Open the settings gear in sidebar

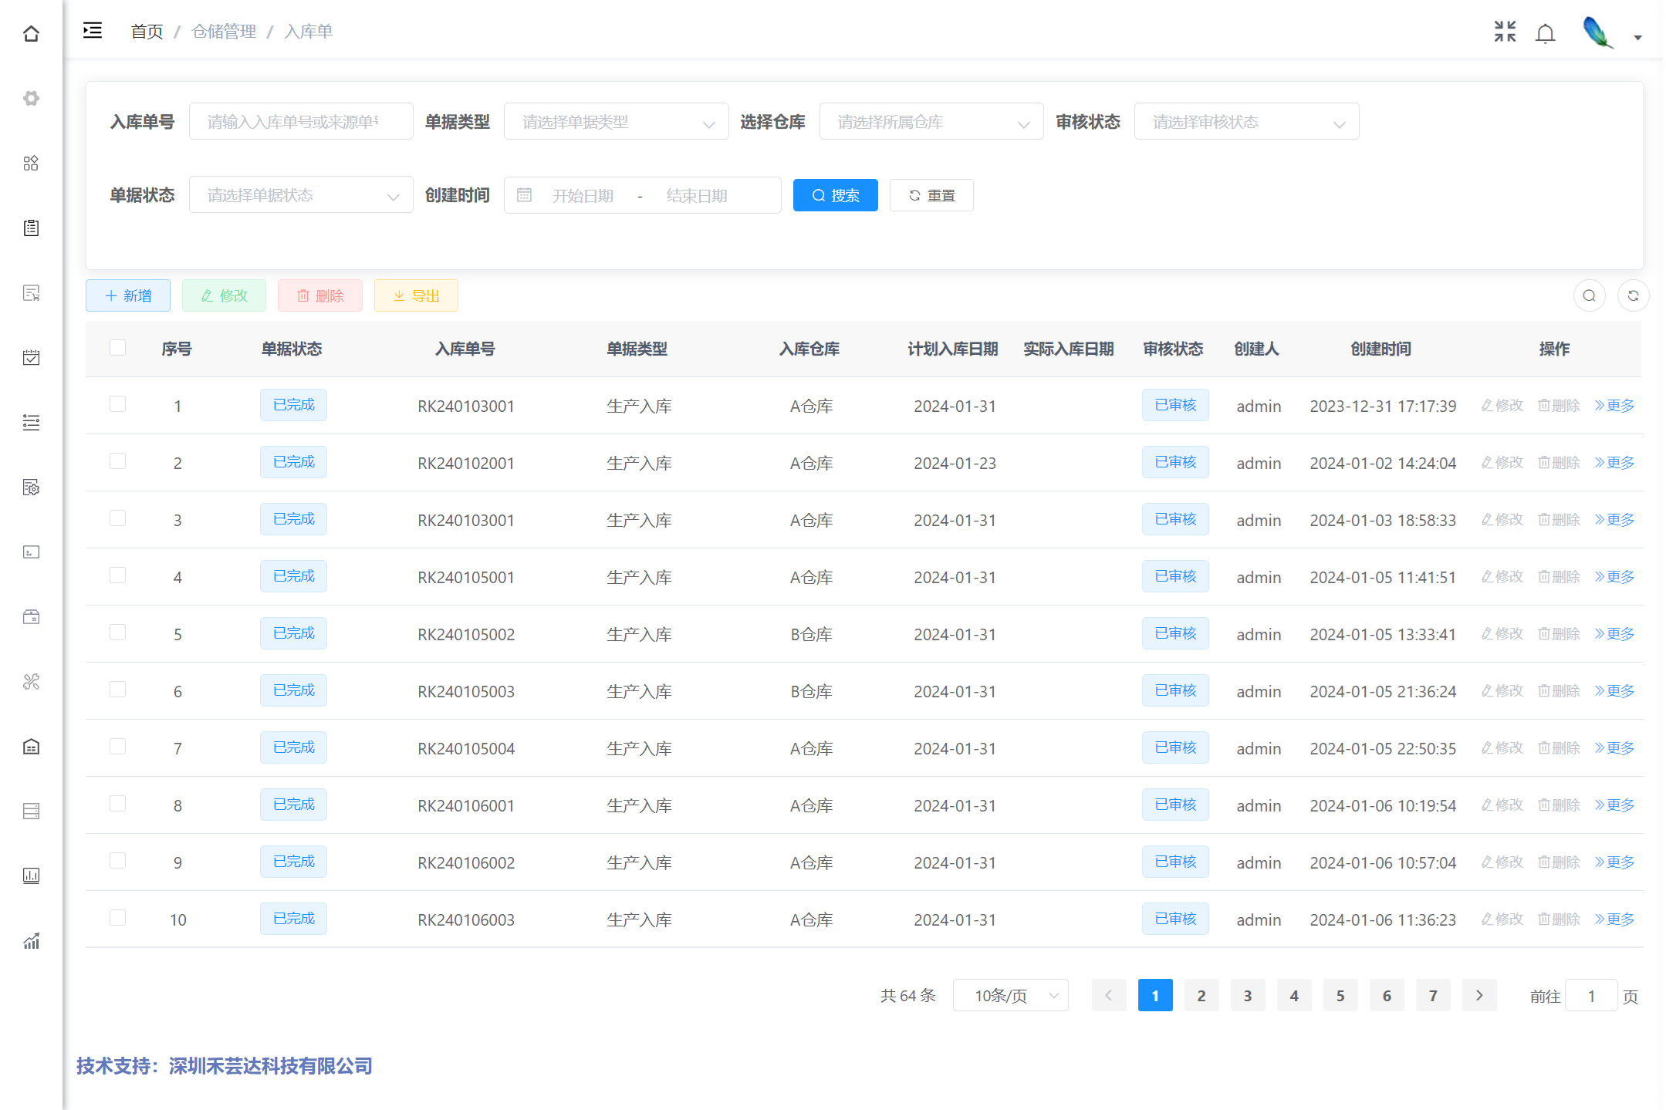tap(31, 98)
